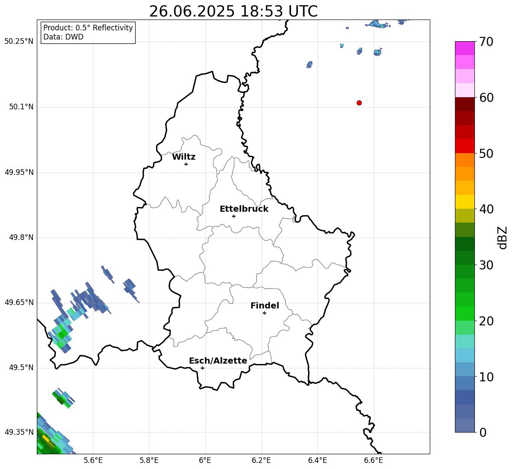
Task: Pick the top magenta colorbar swatch below 70
Action: 464,49
